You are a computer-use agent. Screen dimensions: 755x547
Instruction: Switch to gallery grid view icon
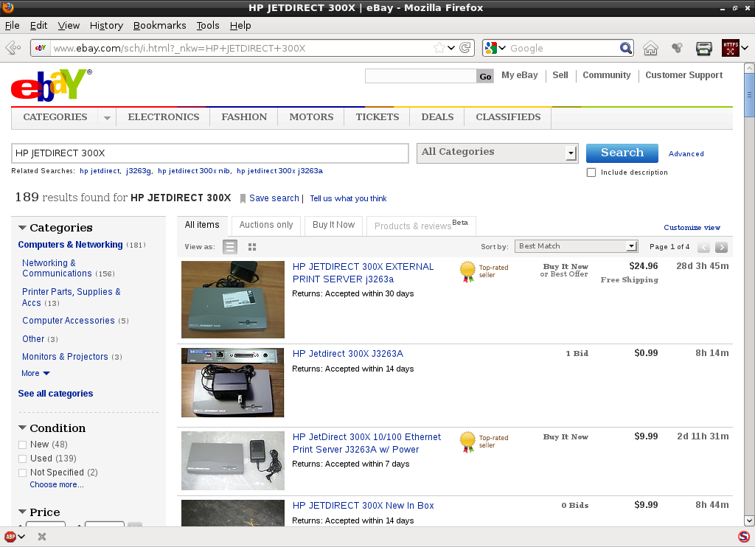(x=252, y=247)
